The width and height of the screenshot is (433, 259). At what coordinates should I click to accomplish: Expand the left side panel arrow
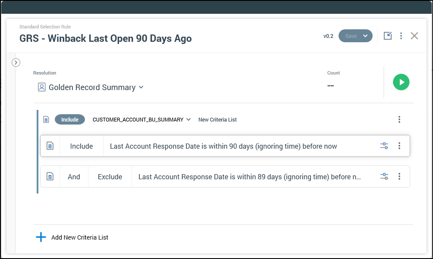(16, 62)
